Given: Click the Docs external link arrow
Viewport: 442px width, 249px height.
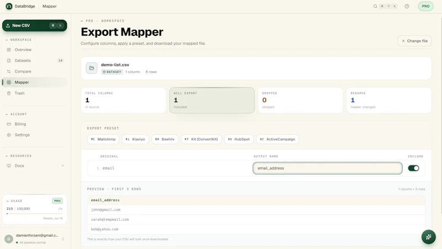Looking at the screenshot, I should point(62,166).
